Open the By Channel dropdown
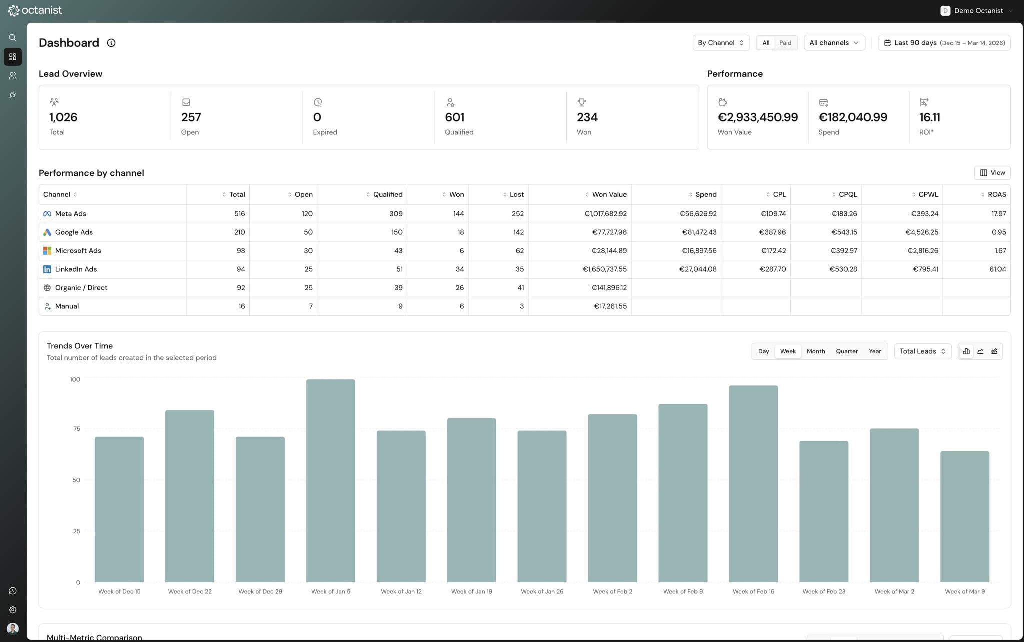 [721, 43]
